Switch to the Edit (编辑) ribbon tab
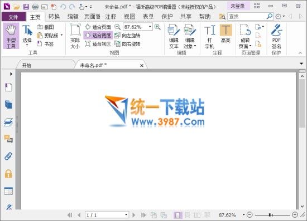The image size is (307, 221). click(x=73, y=17)
